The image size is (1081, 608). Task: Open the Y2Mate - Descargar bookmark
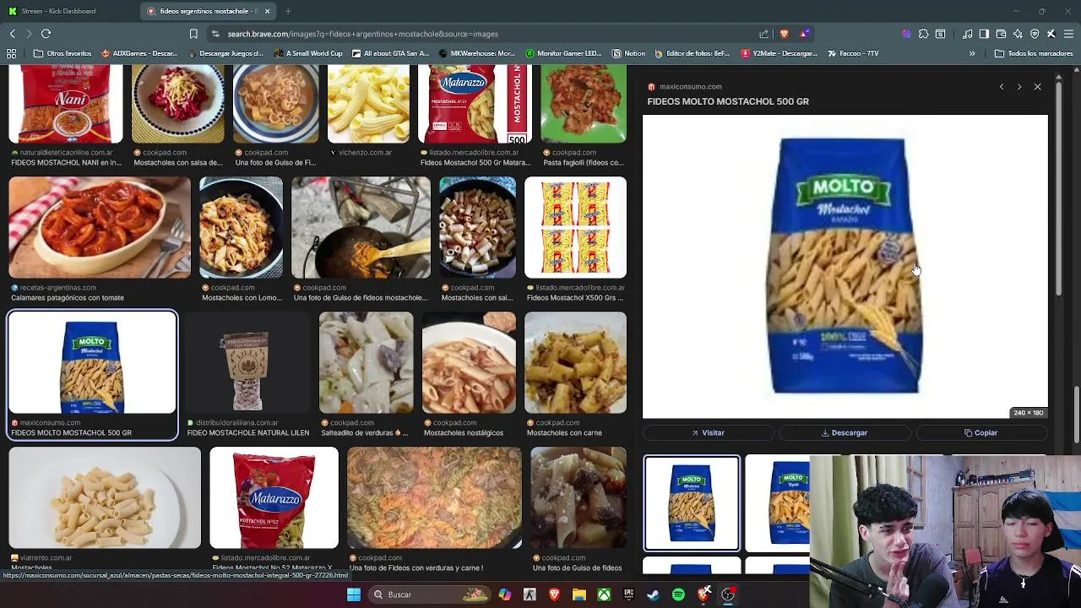coord(779,53)
